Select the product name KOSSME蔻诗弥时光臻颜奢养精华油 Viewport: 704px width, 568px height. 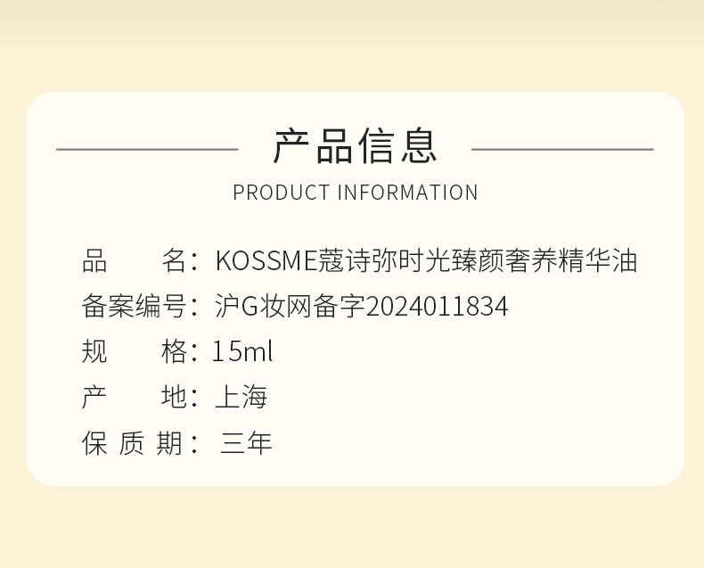click(x=426, y=260)
